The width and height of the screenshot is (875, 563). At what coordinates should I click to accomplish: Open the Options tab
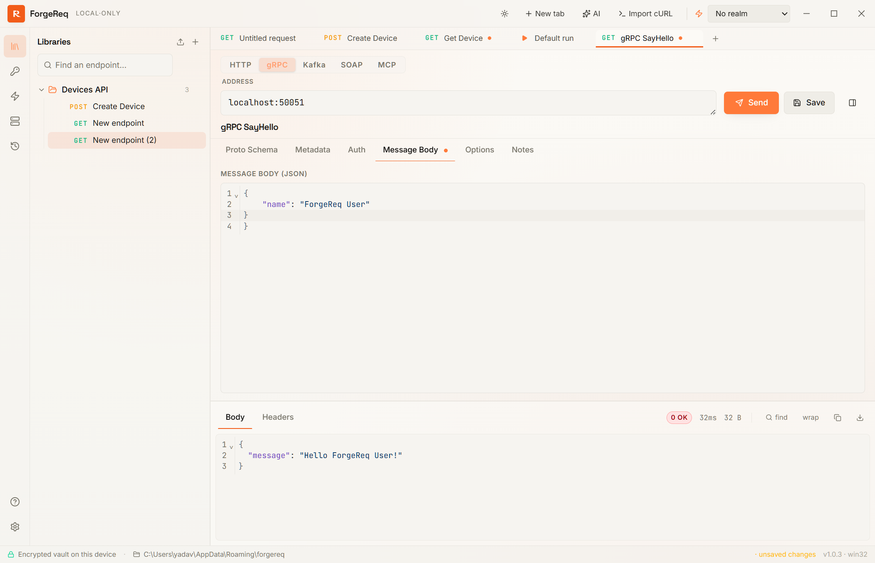click(480, 150)
